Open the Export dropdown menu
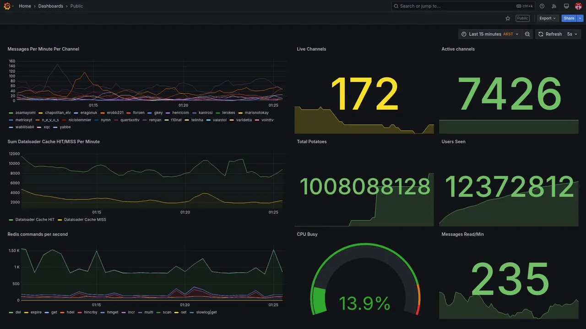This screenshot has width=586, height=329. point(548,18)
